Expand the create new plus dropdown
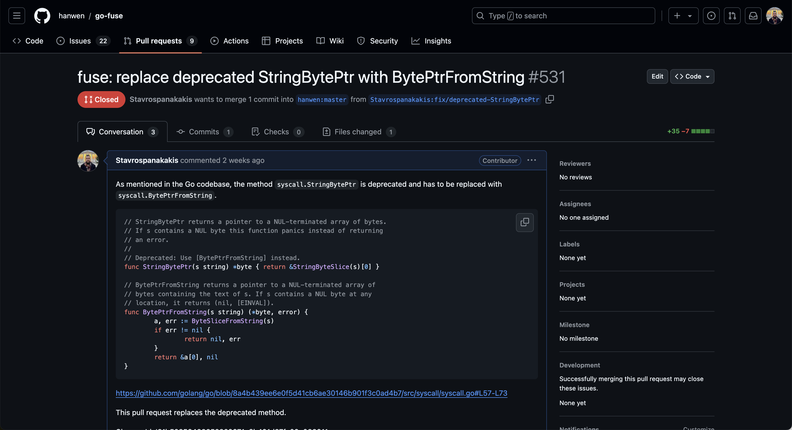Screen dimensions: 792x430 683,16
